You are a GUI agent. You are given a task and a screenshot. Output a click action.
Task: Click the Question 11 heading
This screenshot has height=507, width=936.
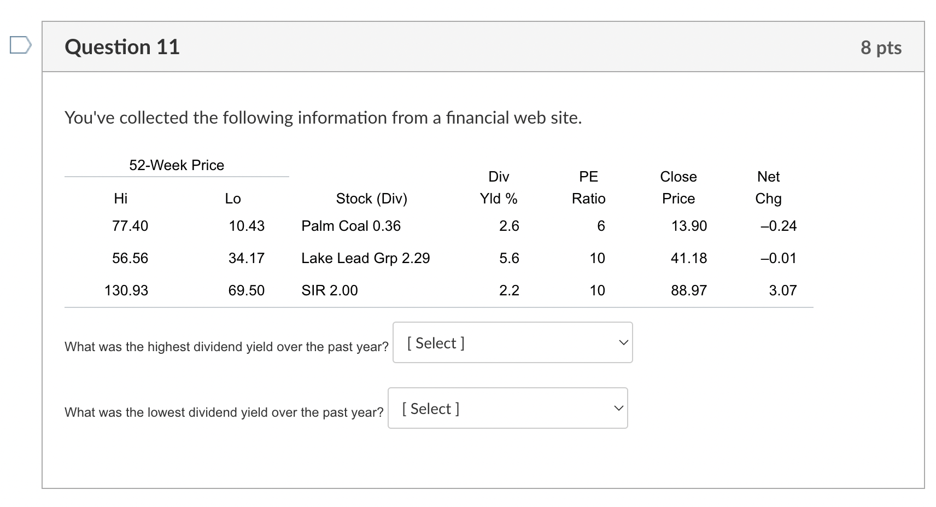[x=122, y=47]
